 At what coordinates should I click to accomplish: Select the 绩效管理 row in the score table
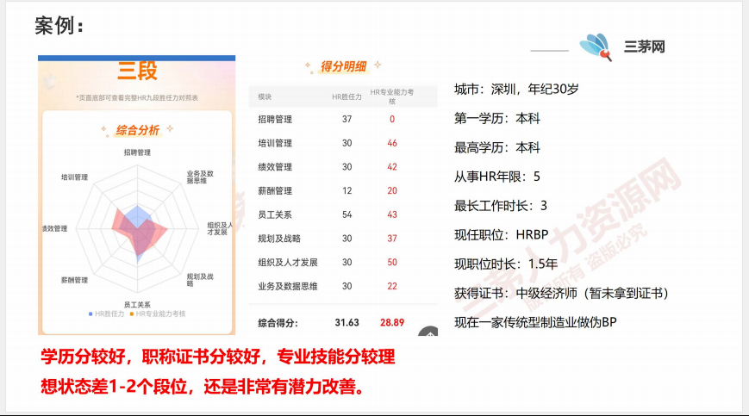click(x=343, y=167)
